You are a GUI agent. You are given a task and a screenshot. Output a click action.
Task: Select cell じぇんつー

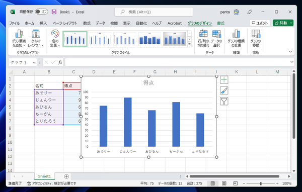[49, 100]
